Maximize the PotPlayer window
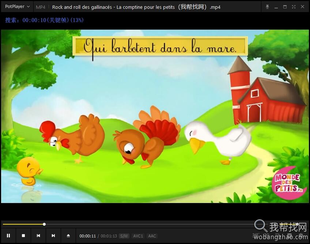 coord(285,7)
